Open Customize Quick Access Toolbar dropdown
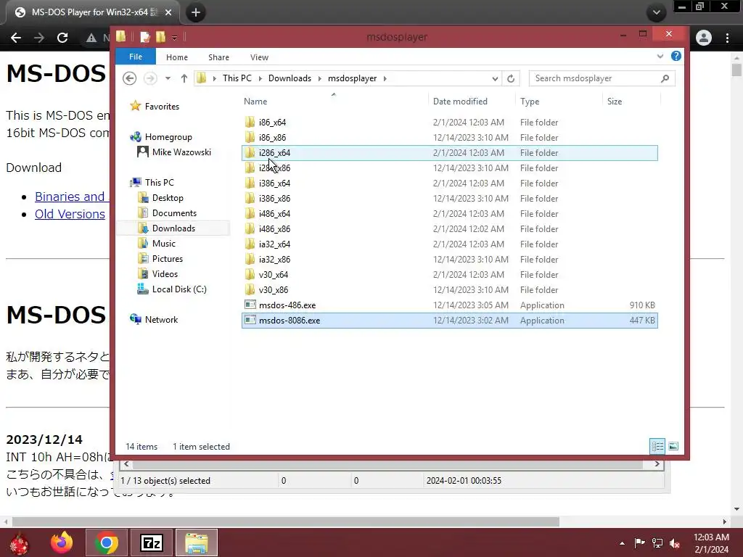 pyautogui.click(x=174, y=38)
